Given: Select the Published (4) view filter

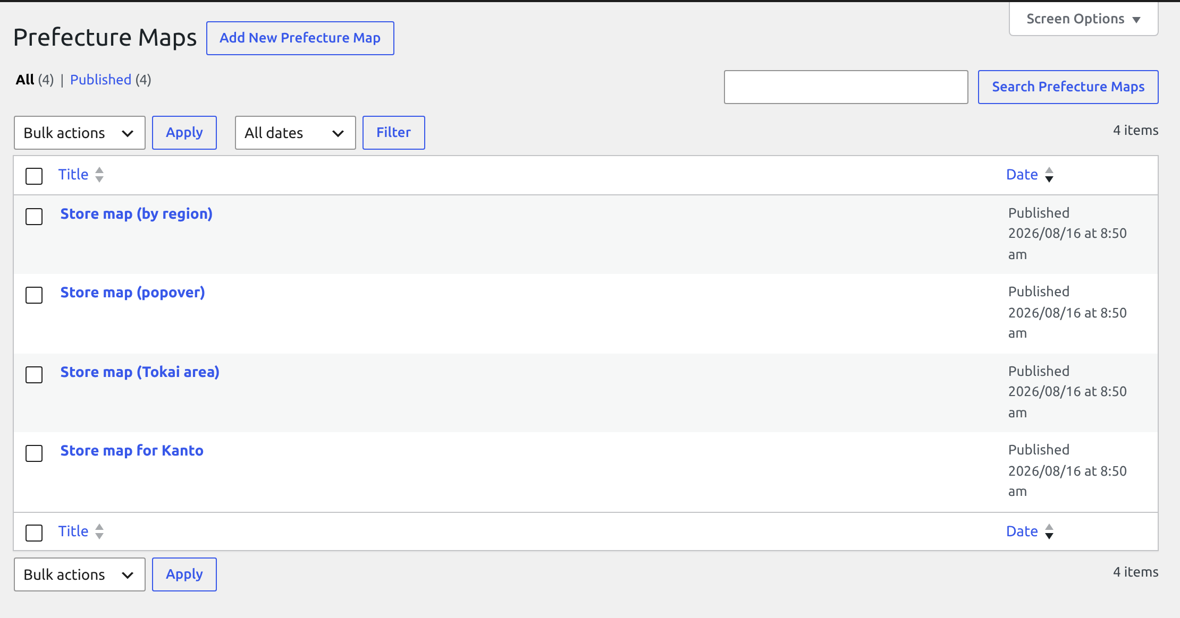Looking at the screenshot, I should point(111,80).
